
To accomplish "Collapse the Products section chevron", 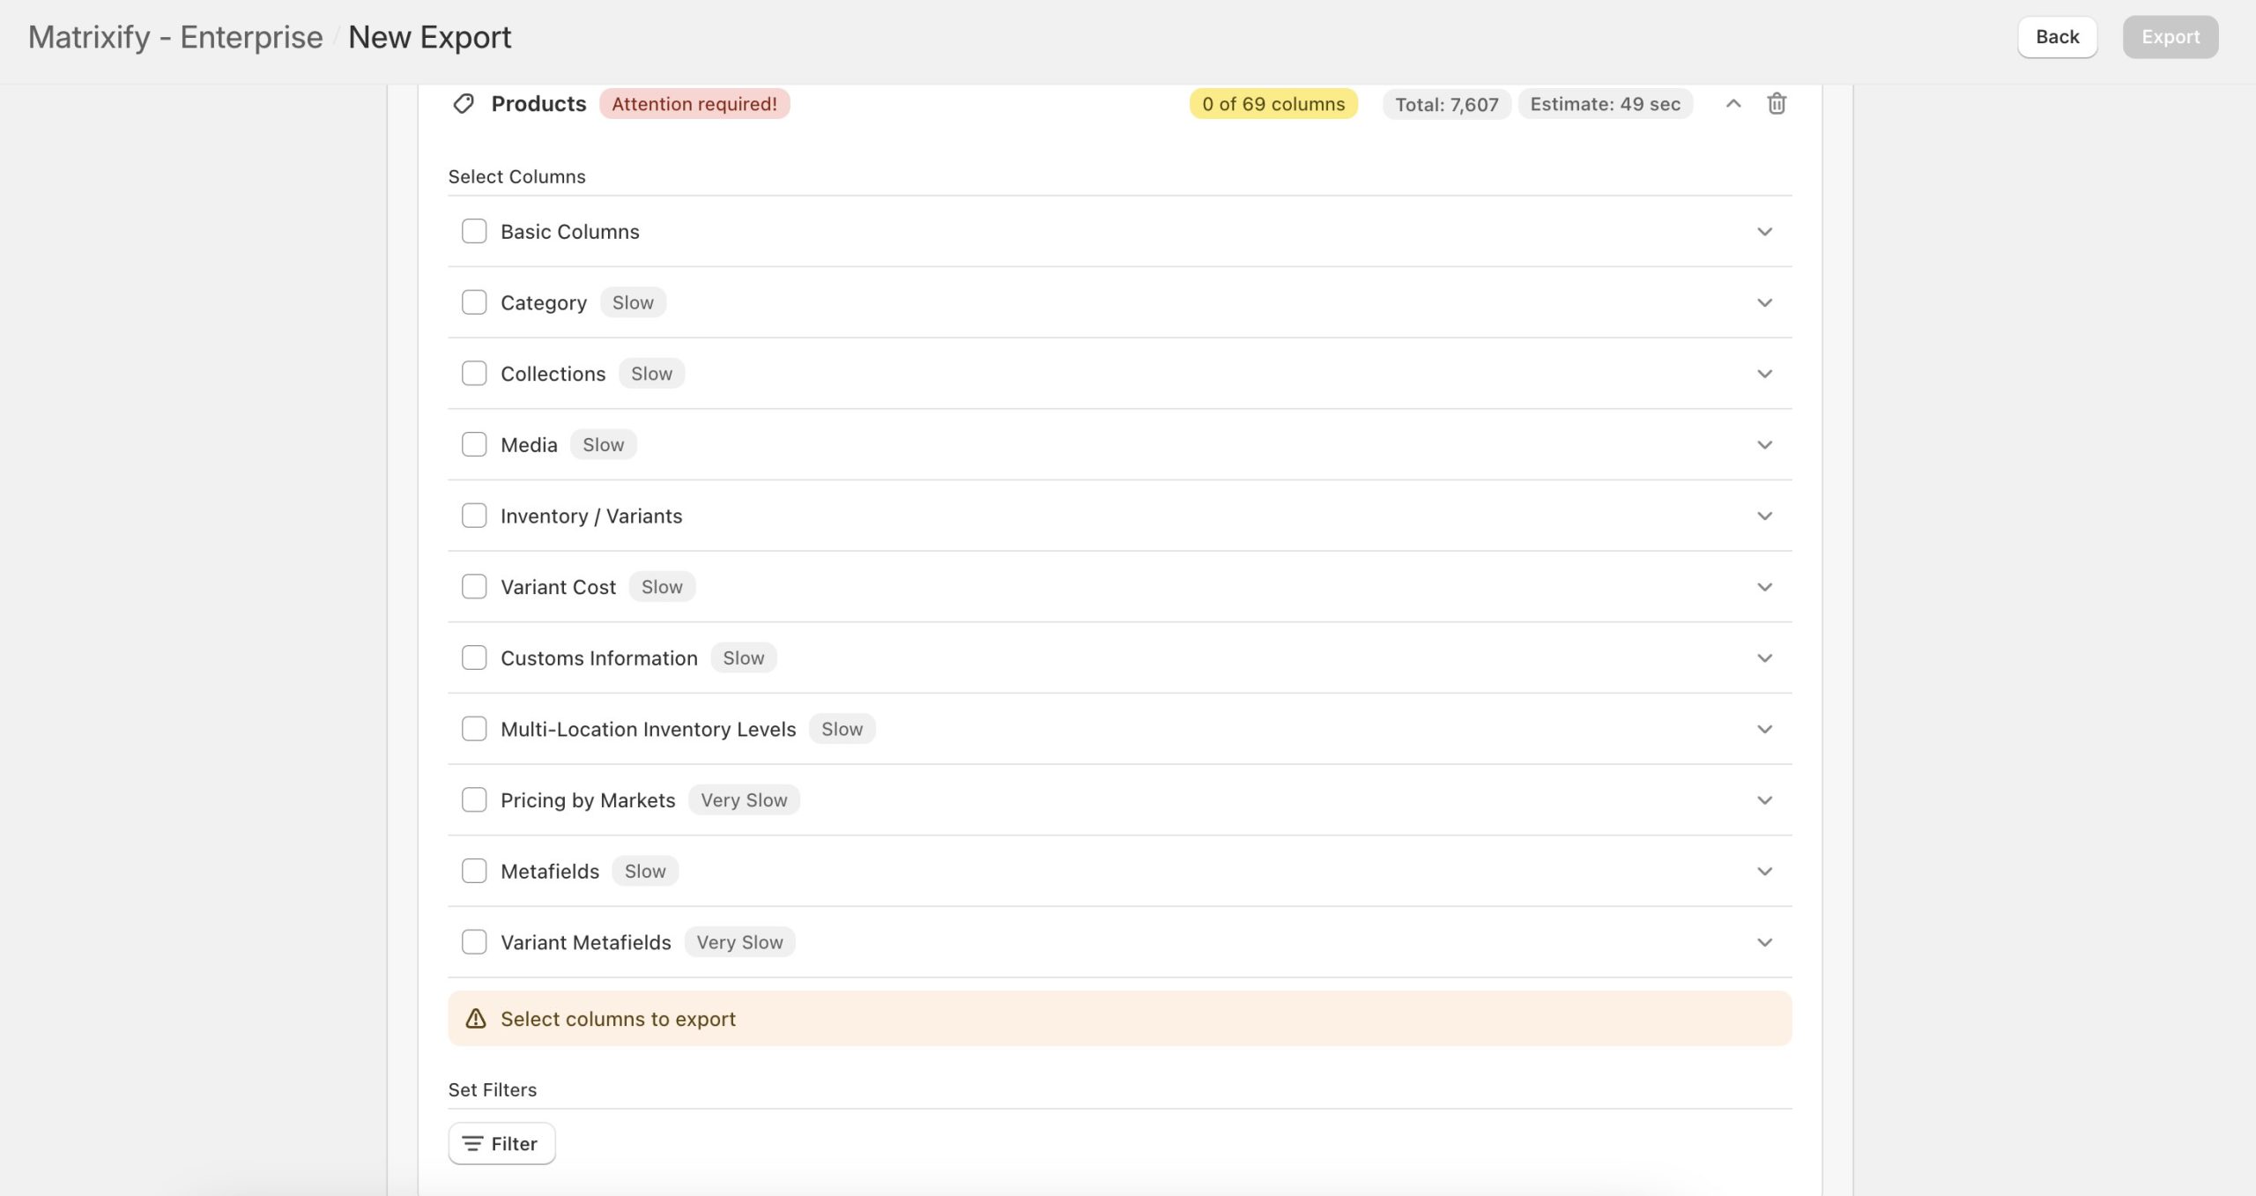I will coord(1733,104).
